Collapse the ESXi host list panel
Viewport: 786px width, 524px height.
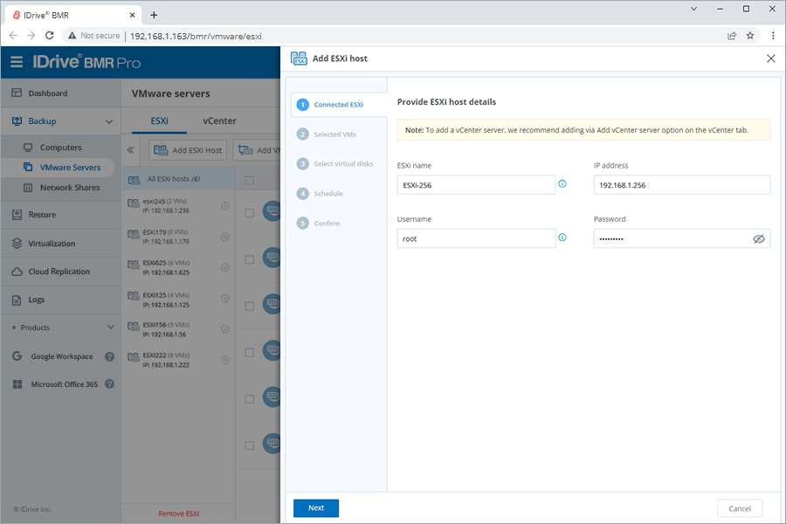(x=133, y=149)
